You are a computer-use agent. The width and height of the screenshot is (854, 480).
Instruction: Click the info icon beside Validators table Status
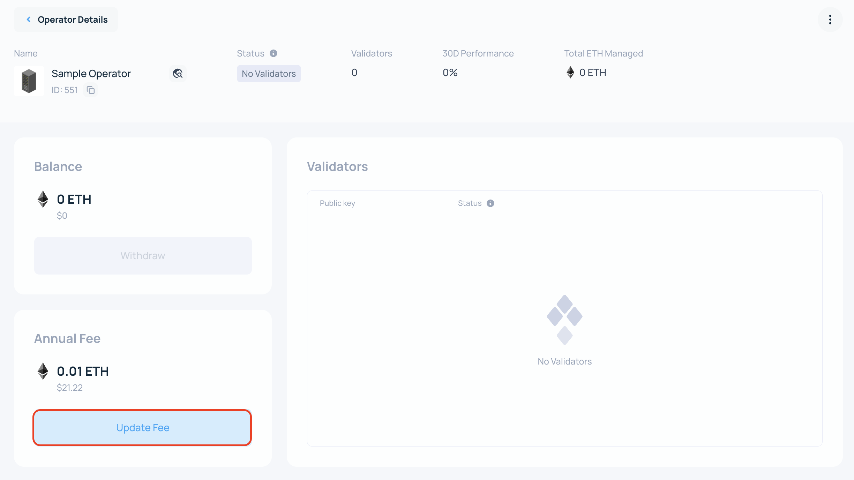click(490, 203)
